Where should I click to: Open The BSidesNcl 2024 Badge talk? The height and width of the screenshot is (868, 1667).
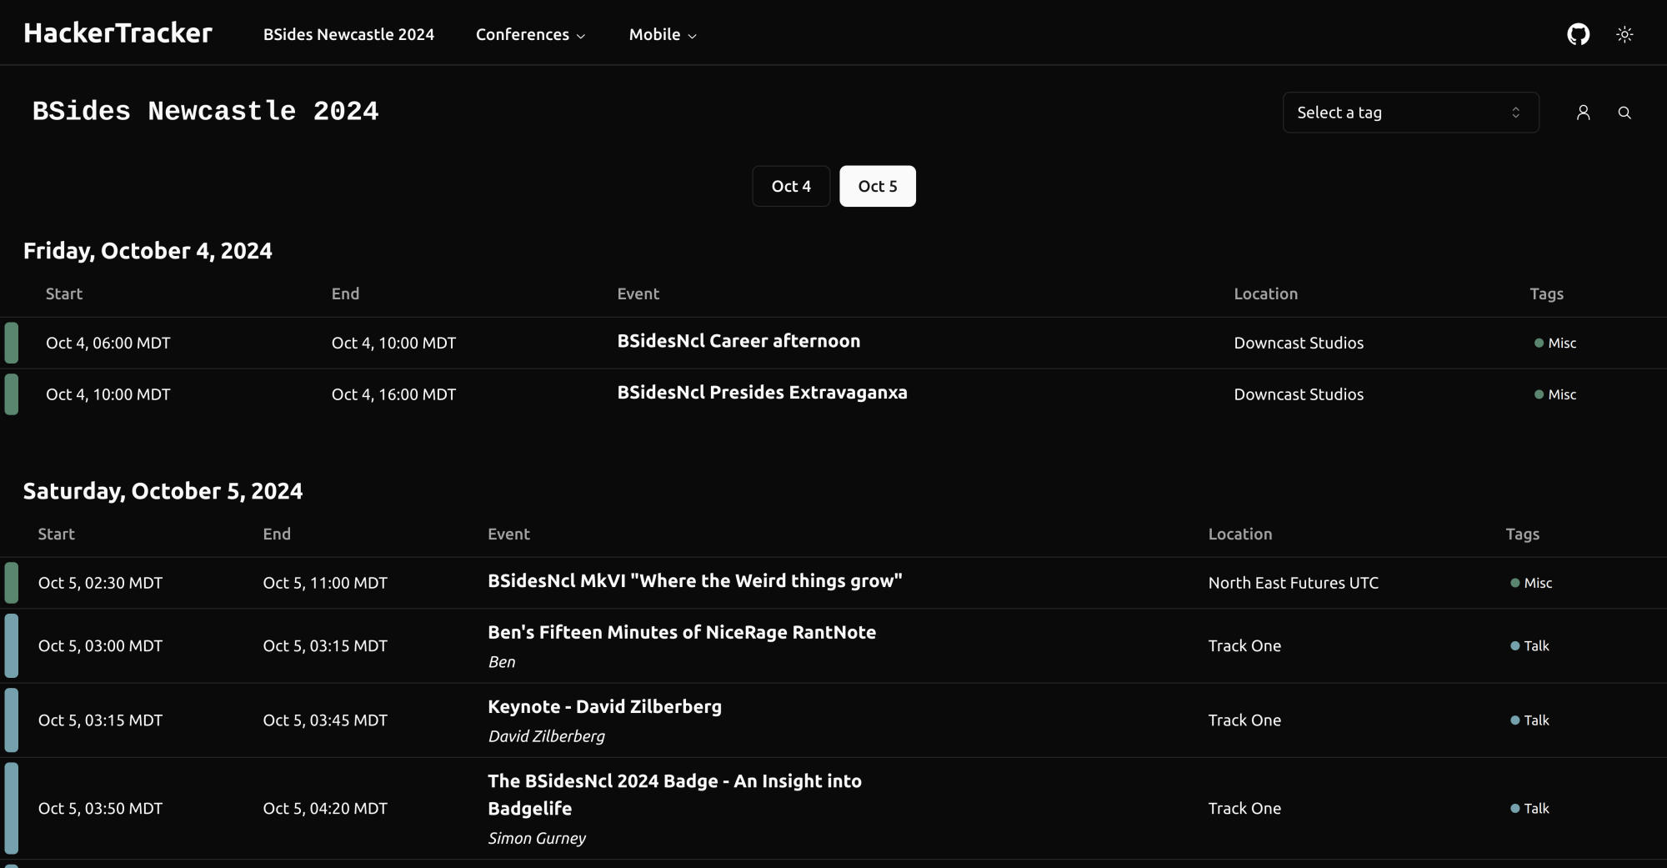(x=675, y=795)
